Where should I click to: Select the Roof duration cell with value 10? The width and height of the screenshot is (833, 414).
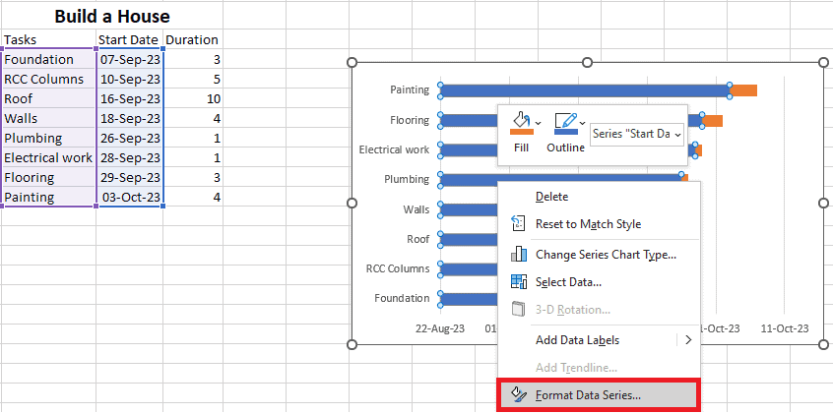(193, 98)
